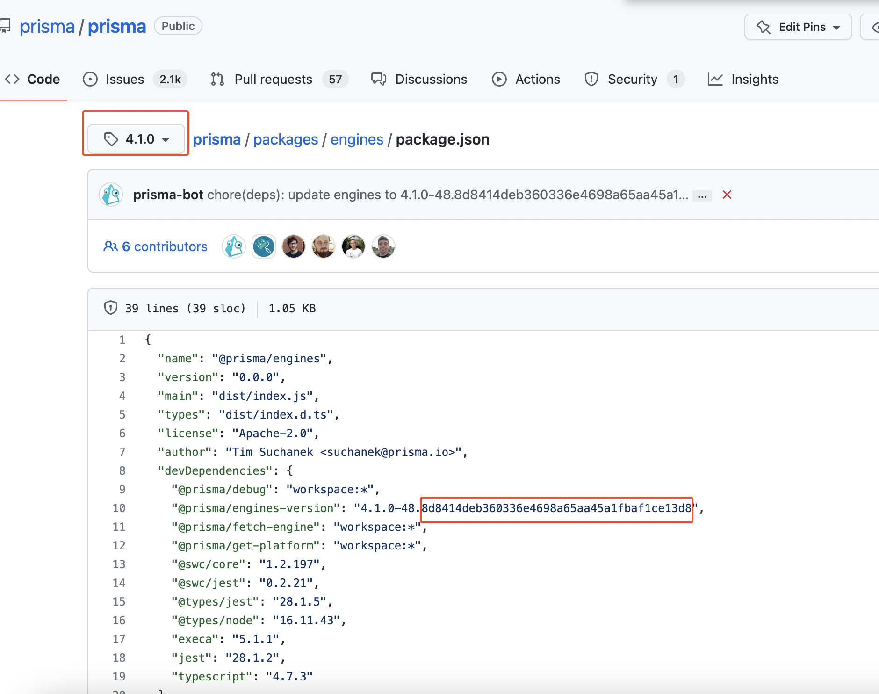Click the first contributor avatar (prisma-bot)
879x694 pixels.
tap(234, 246)
